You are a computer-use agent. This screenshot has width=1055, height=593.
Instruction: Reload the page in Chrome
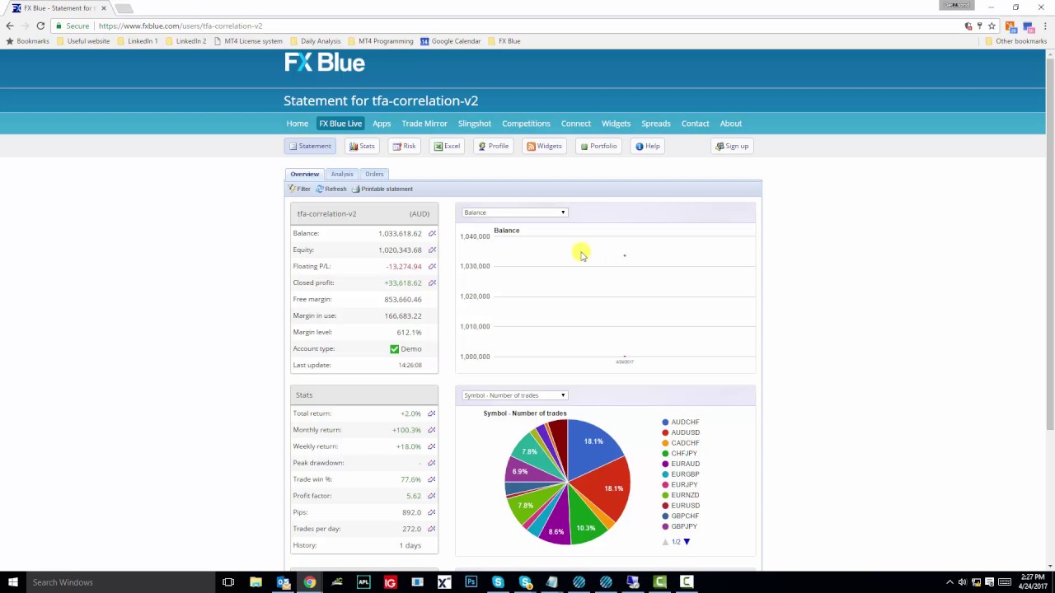[x=40, y=26]
